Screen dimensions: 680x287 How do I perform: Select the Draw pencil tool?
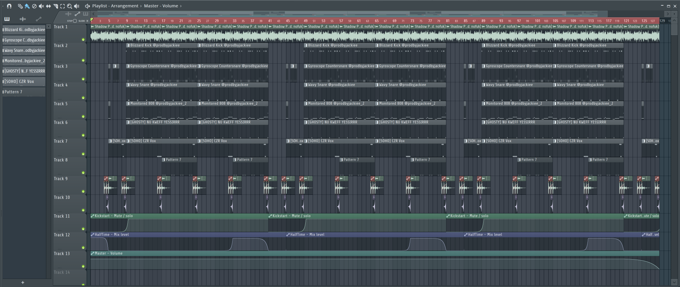[x=20, y=6]
